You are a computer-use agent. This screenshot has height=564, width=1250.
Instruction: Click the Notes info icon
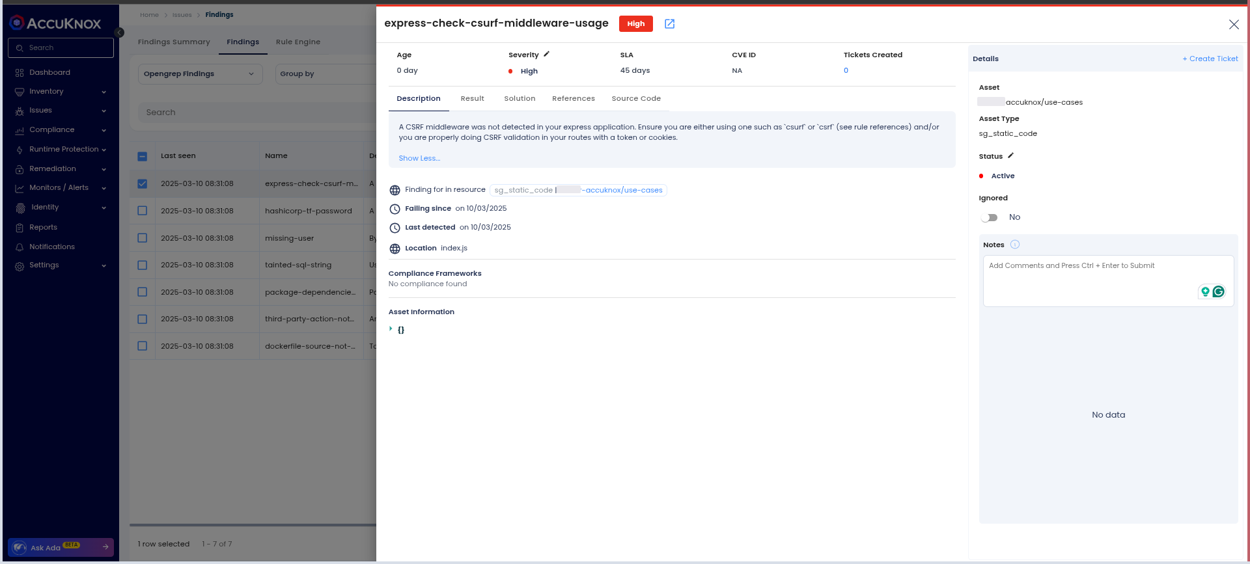[1015, 245]
